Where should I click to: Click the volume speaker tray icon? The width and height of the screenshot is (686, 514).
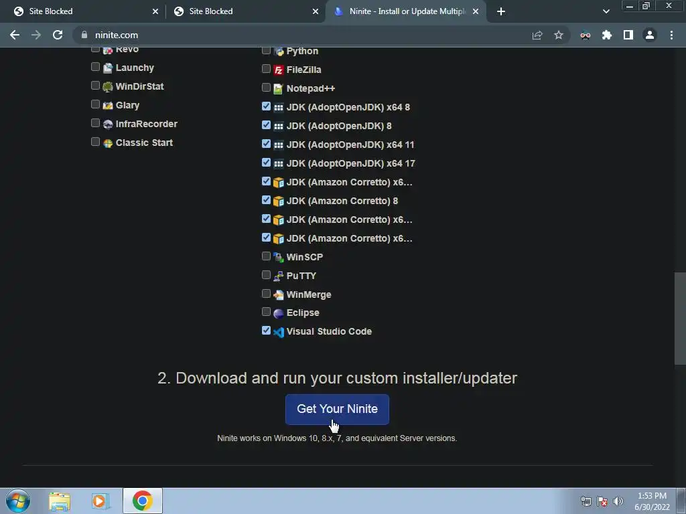pyautogui.click(x=618, y=501)
